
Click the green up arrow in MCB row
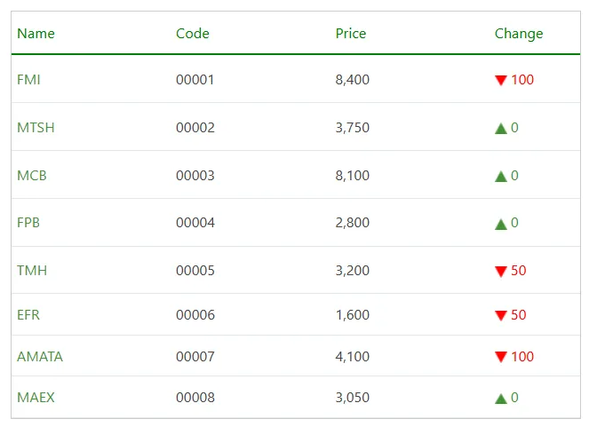pyautogui.click(x=501, y=177)
